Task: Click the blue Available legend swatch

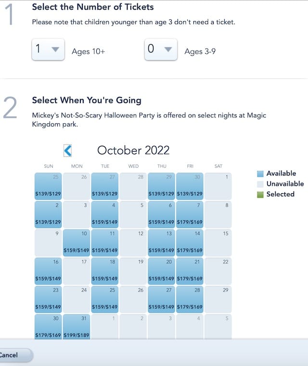Action: [x=260, y=174]
